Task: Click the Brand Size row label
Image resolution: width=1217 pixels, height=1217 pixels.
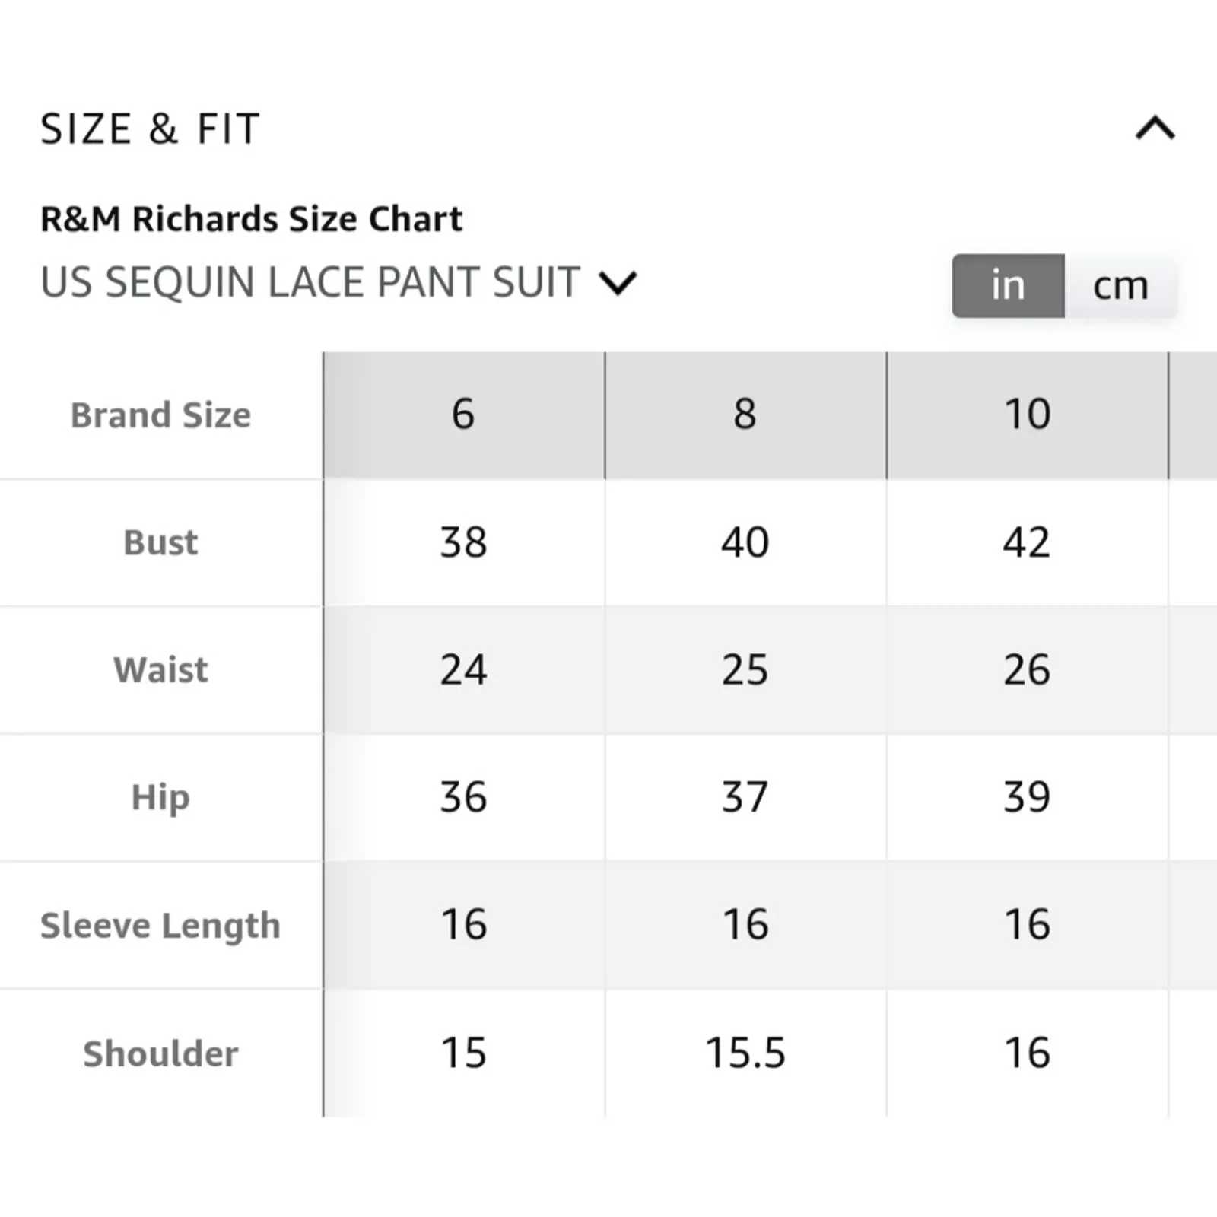Action: tap(160, 415)
